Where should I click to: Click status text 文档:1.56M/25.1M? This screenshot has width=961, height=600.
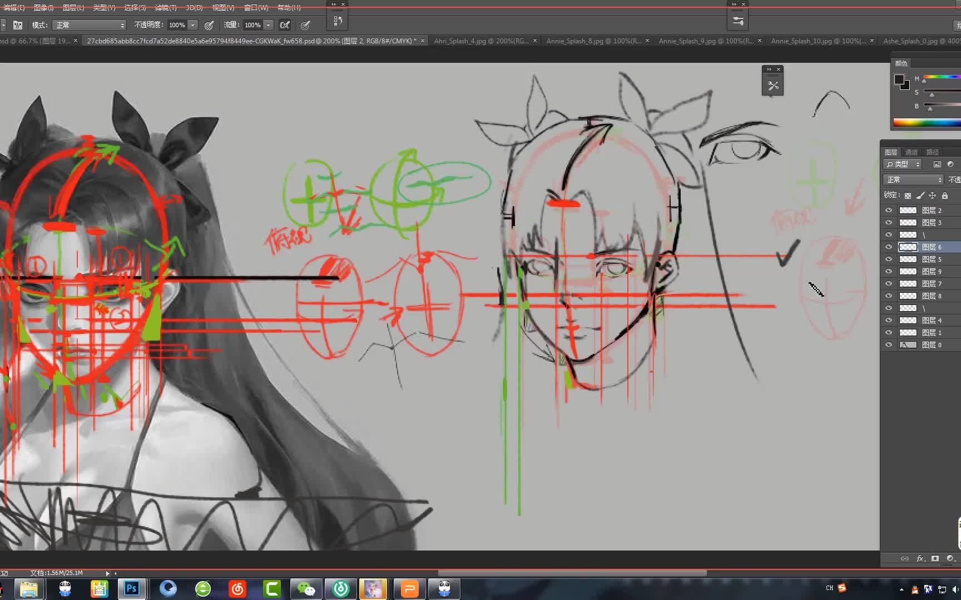coord(56,573)
